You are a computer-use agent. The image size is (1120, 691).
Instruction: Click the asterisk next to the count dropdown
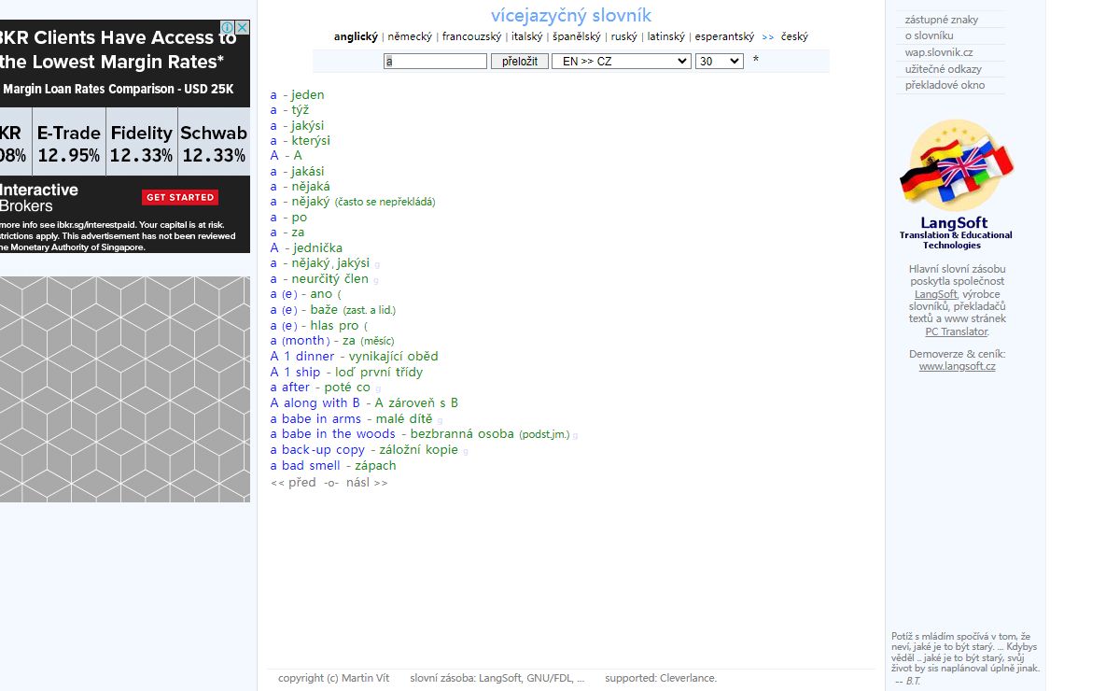coord(755,61)
